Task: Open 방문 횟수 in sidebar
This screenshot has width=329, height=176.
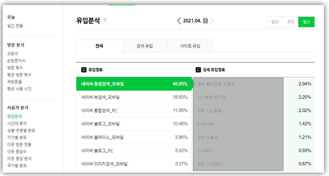Action: coord(15,68)
